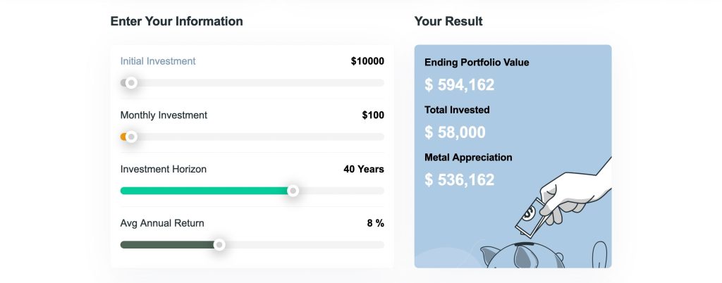The image size is (722, 283).
Task: Select the Ending Portfolio Value amount $594,162
Action: 460,85
